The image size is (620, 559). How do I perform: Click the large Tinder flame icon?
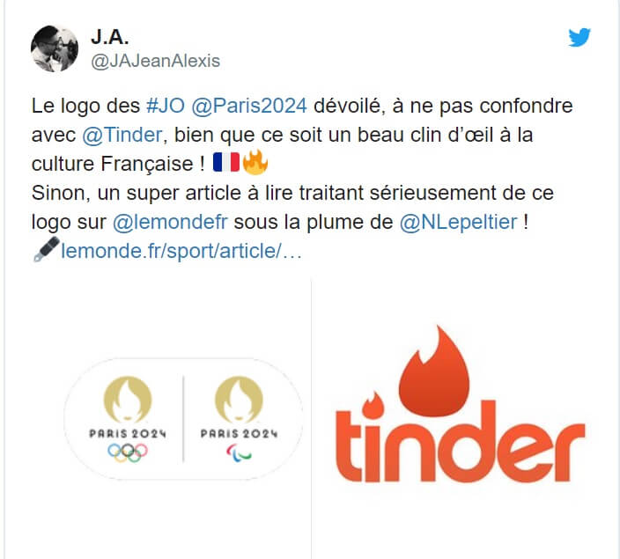(x=434, y=371)
